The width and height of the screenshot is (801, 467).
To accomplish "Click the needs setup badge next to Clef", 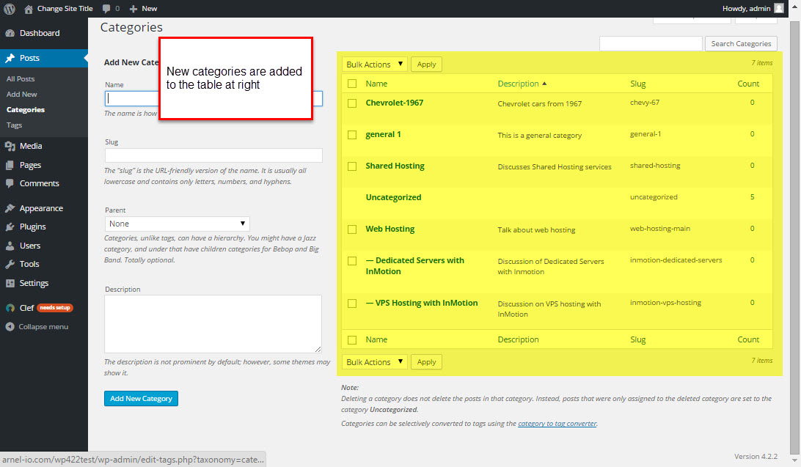I will coord(55,308).
